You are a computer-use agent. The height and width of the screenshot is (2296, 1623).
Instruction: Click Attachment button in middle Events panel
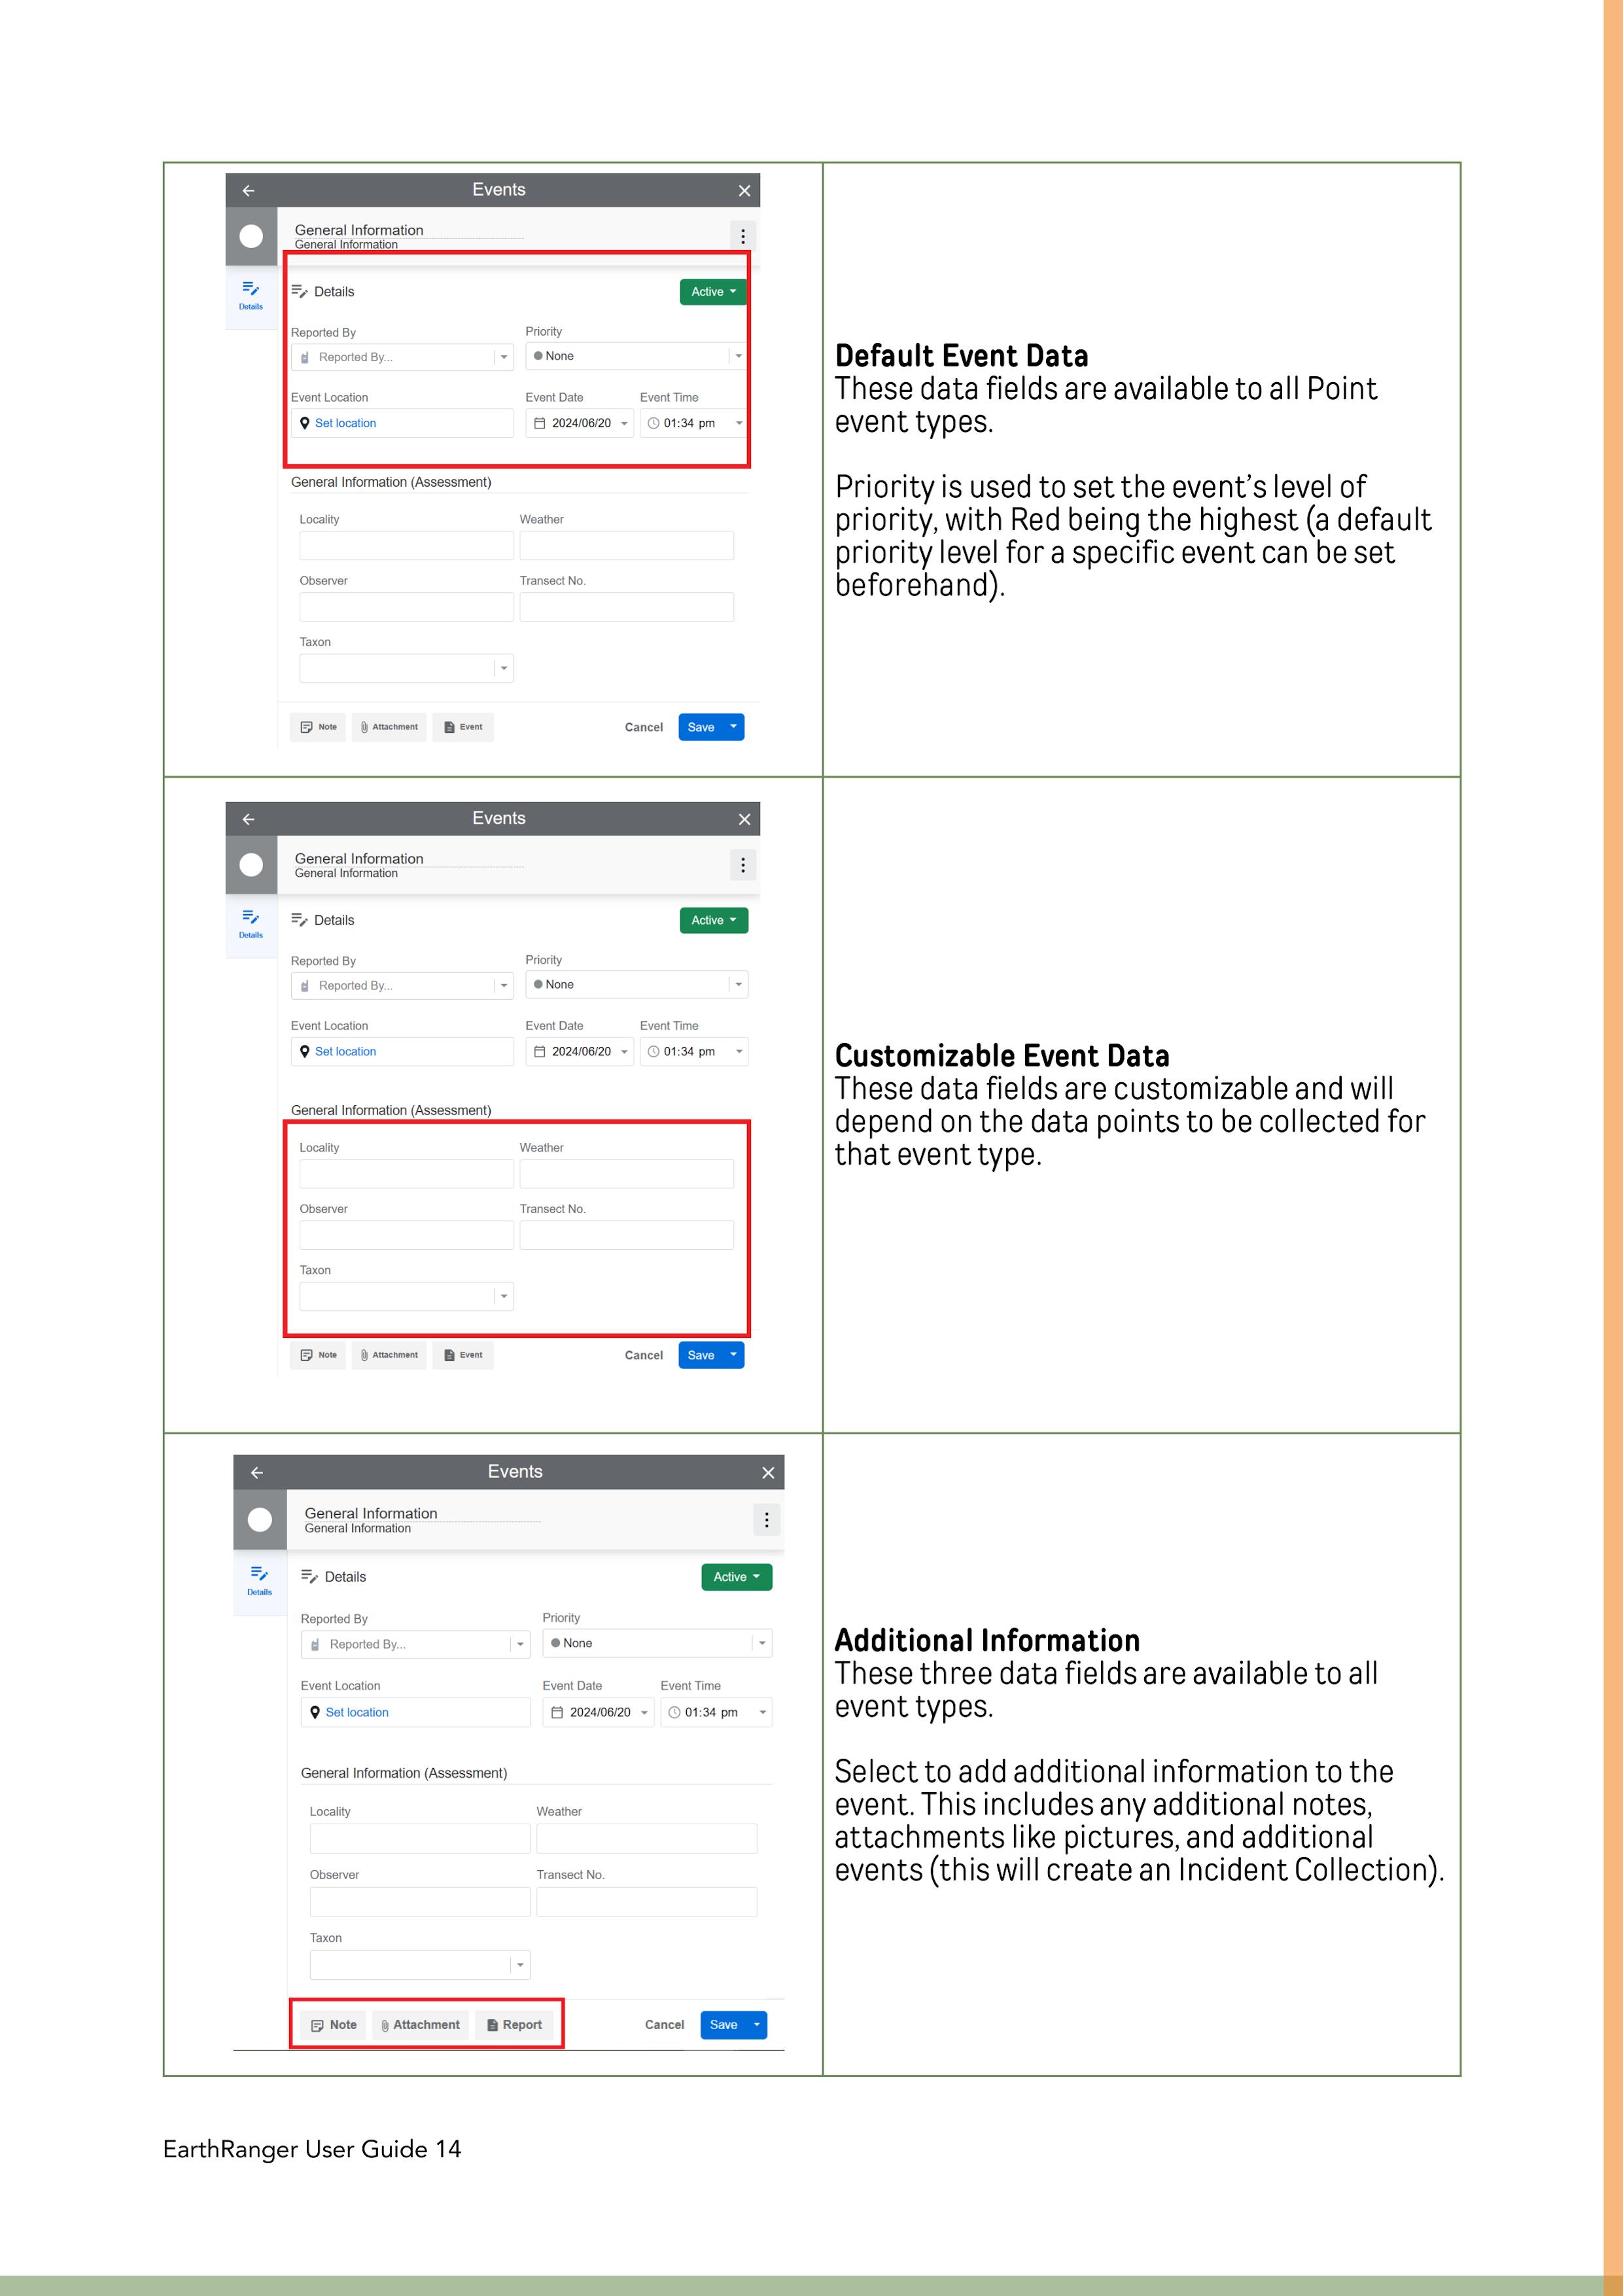point(389,1355)
